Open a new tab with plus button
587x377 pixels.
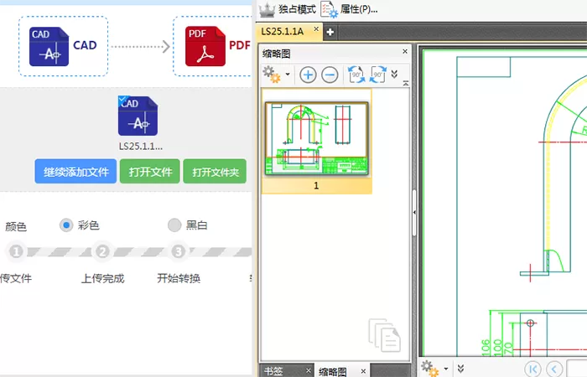330,32
